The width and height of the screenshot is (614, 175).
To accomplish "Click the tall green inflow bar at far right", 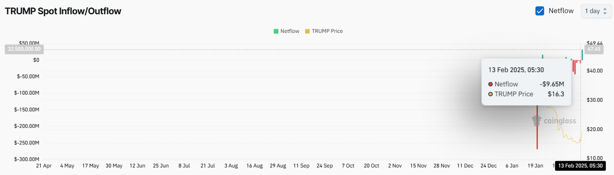I will coord(582,55).
